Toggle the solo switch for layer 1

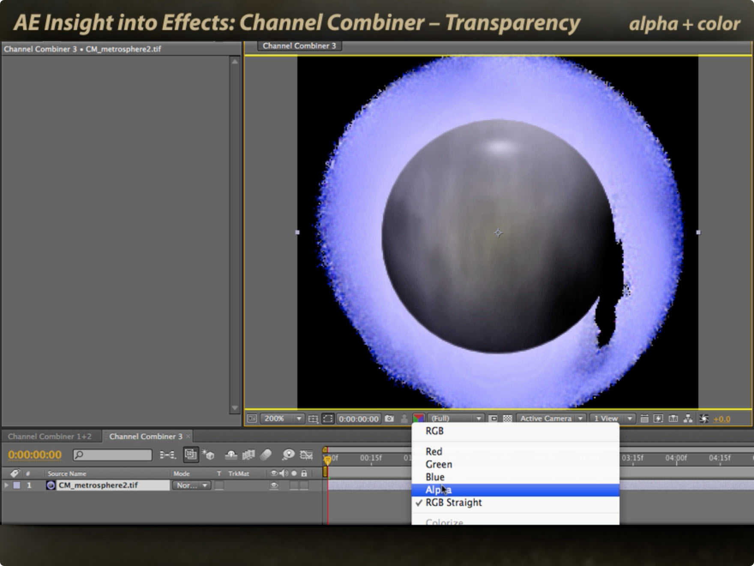[x=294, y=485]
